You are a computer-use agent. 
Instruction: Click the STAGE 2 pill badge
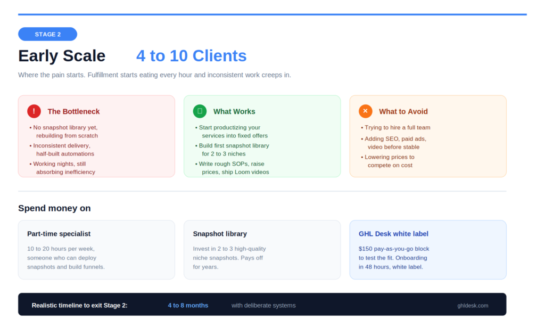click(x=47, y=34)
